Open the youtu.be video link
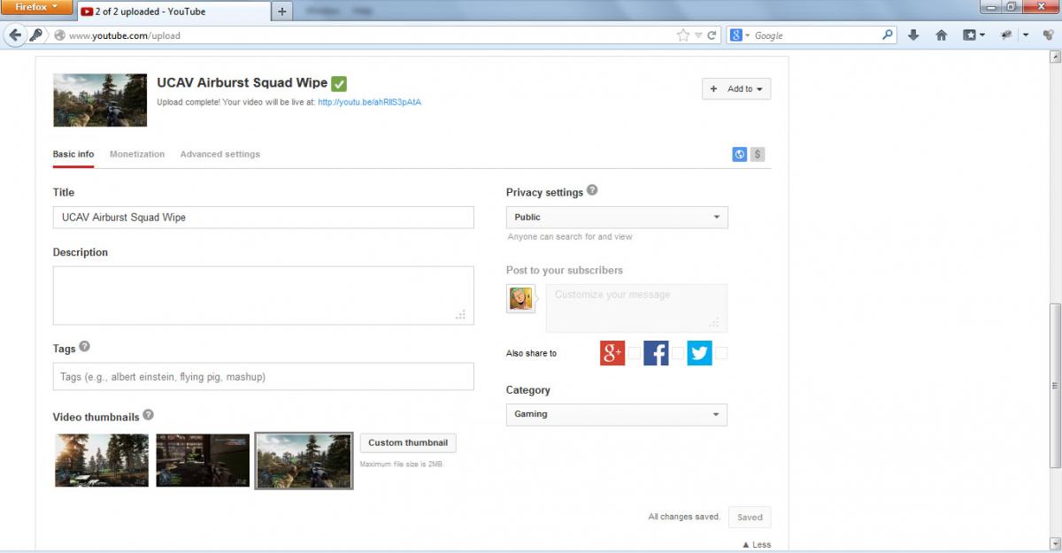The width and height of the screenshot is (1062, 553). [x=369, y=102]
